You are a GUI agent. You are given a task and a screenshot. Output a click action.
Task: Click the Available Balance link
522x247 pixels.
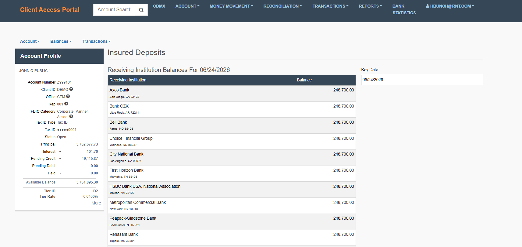point(41,182)
